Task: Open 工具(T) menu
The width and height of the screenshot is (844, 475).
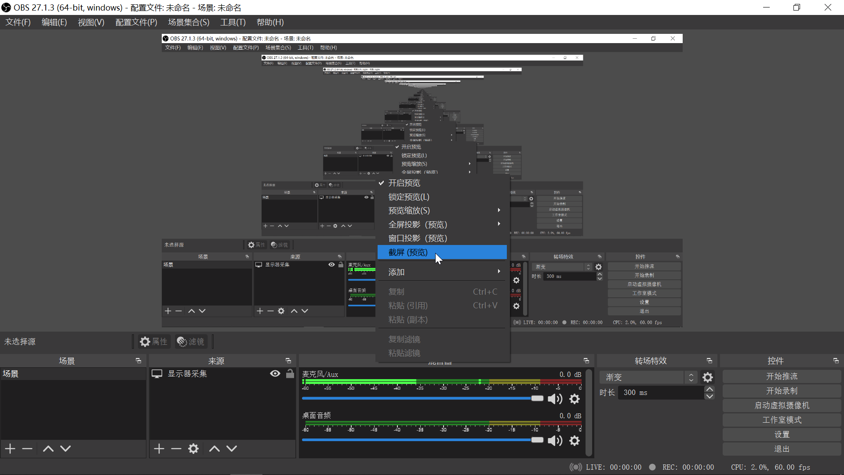Action: click(x=233, y=22)
